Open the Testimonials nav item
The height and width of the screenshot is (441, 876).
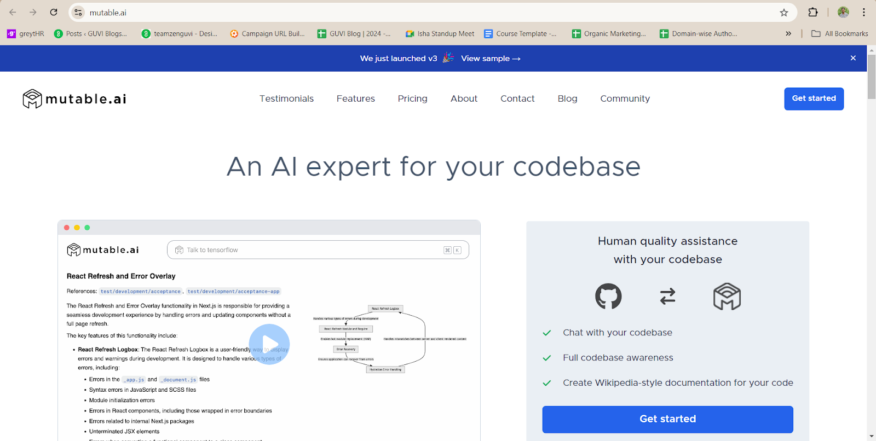(286, 98)
